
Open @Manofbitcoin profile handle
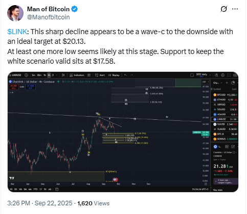point(49,17)
